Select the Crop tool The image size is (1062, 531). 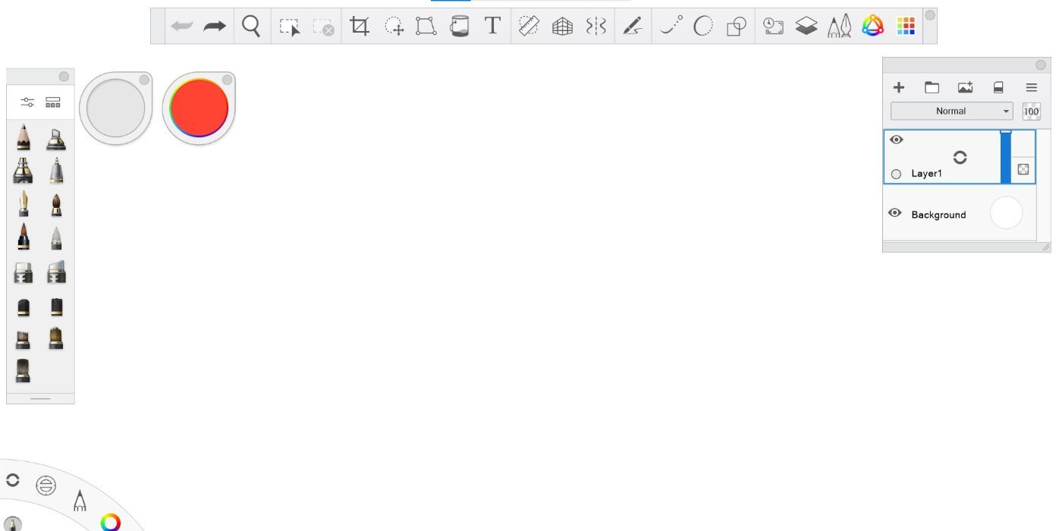pyautogui.click(x=360, y=25)
